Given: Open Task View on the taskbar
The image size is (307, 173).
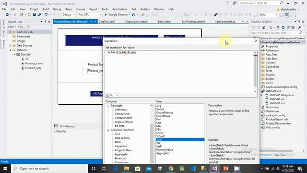Looking at the screenshot, I should tap(104, 169).
